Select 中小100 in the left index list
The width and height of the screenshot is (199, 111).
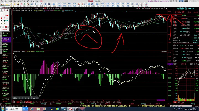click(x=6, y=34)
